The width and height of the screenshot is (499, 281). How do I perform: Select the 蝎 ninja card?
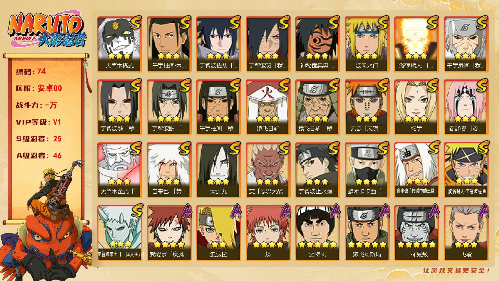[x=268, y=233]
